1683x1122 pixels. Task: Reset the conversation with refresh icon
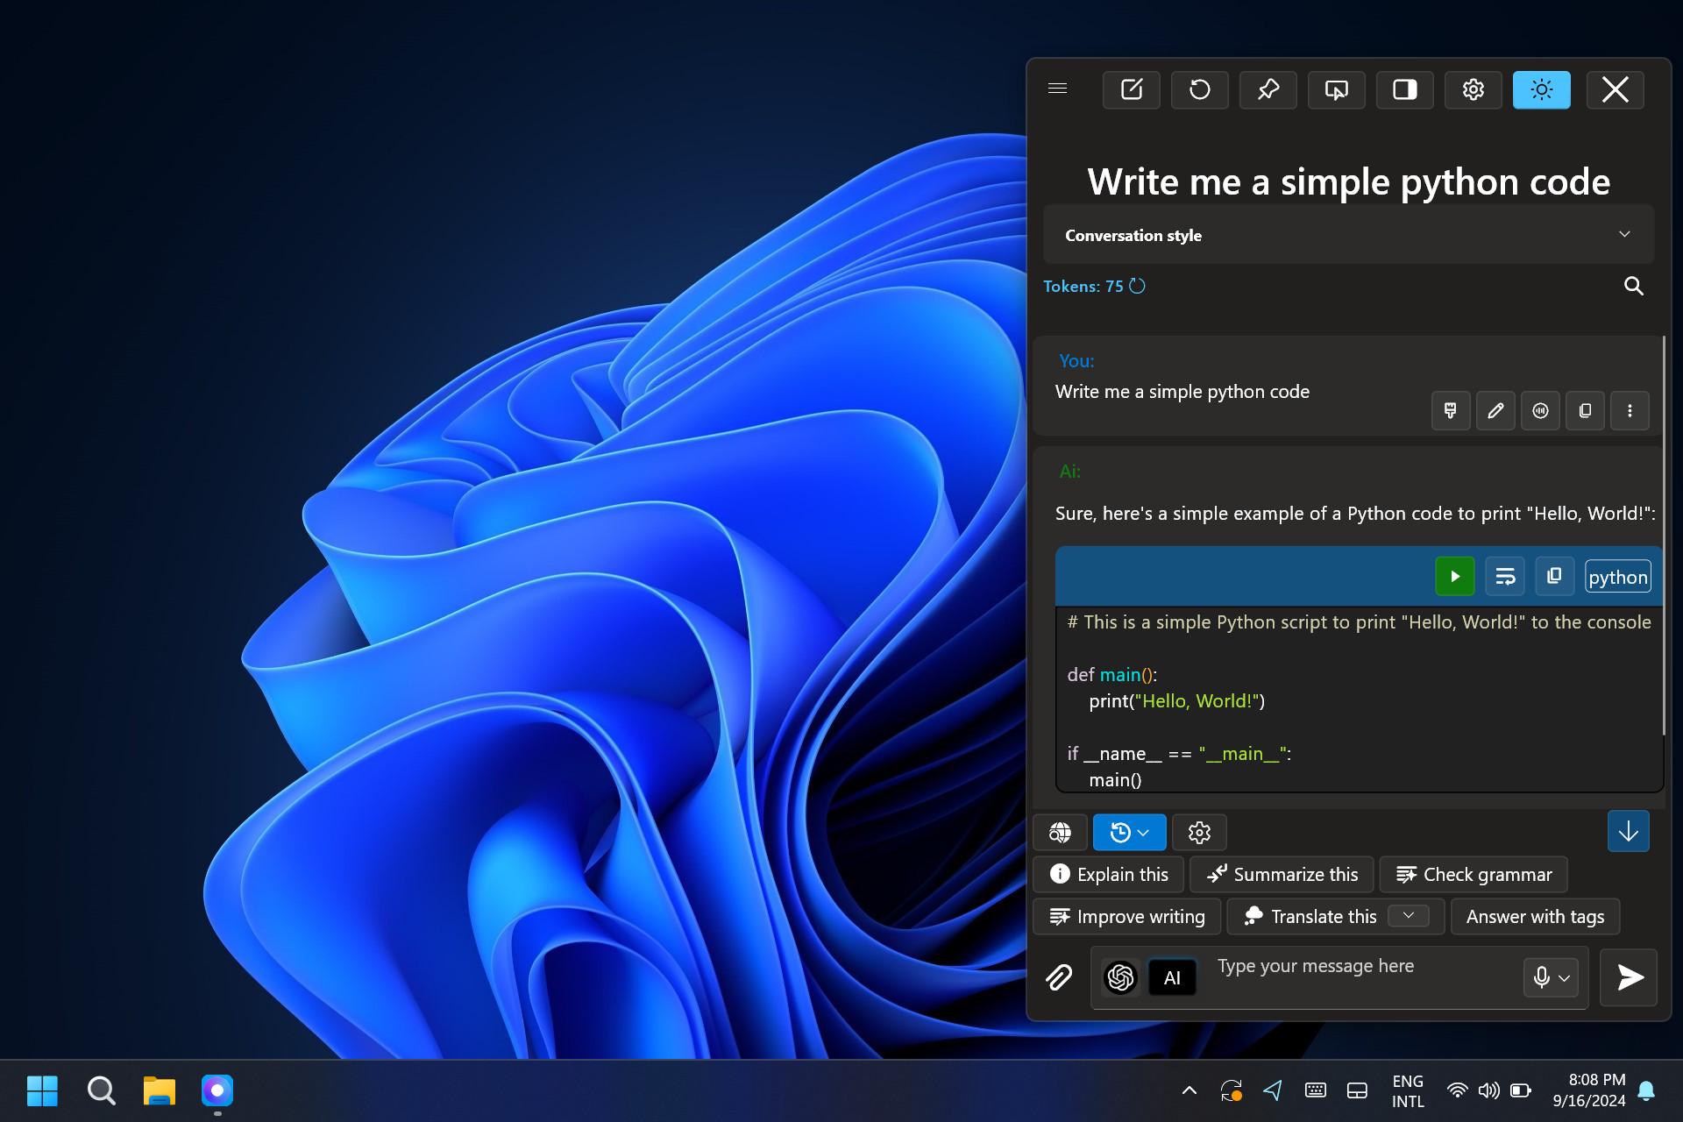[1199, 89]
